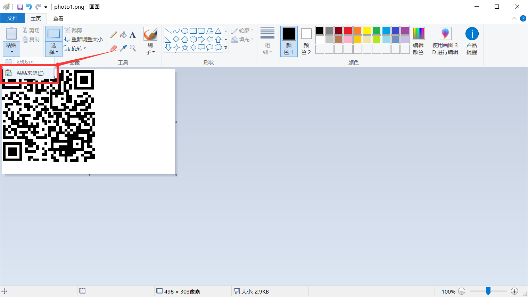The width and height of the screenshot is (528, 297).
Task: Pick the green color swatch
Action: click(377, 31)
